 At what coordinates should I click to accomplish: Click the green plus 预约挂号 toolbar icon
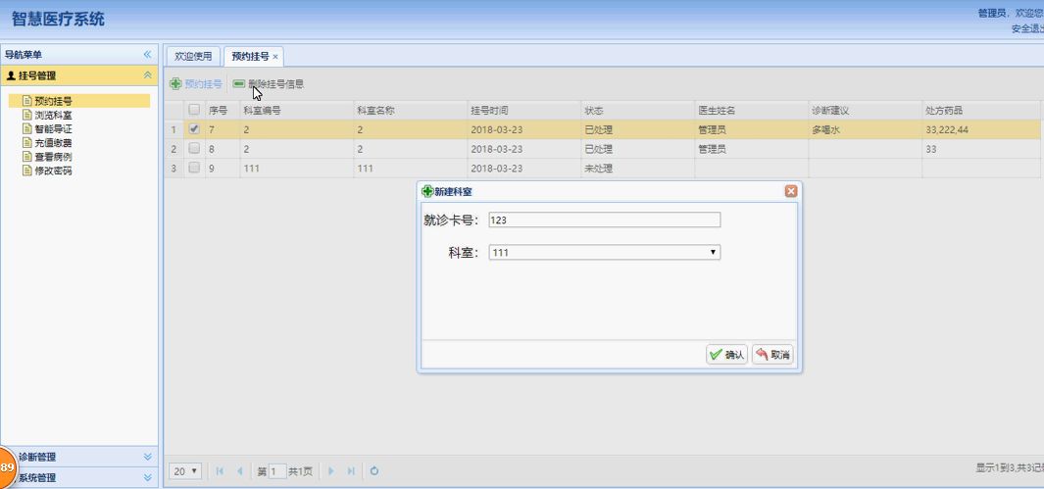tap(175, 84)
